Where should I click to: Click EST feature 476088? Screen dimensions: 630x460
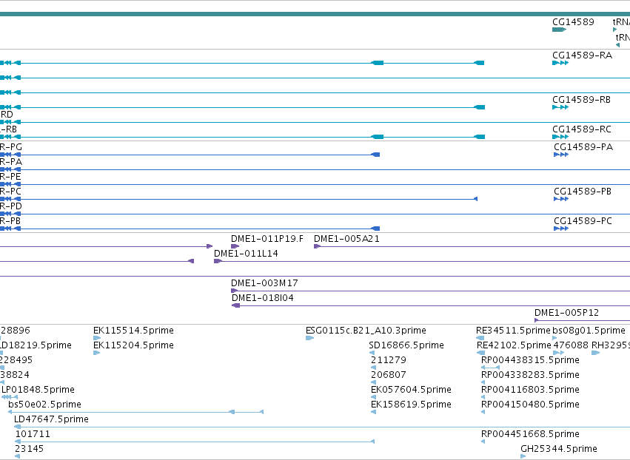click(x=571, y=345)
